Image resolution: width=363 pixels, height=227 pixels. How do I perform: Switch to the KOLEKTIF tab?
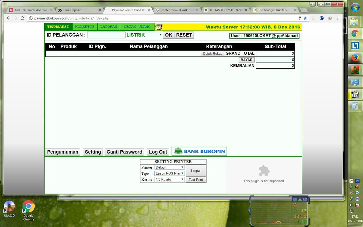point(85,27)
